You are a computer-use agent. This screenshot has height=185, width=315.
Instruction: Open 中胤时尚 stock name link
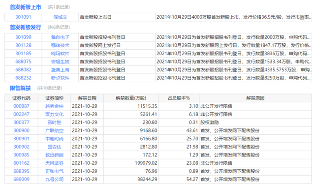[54, 139]
